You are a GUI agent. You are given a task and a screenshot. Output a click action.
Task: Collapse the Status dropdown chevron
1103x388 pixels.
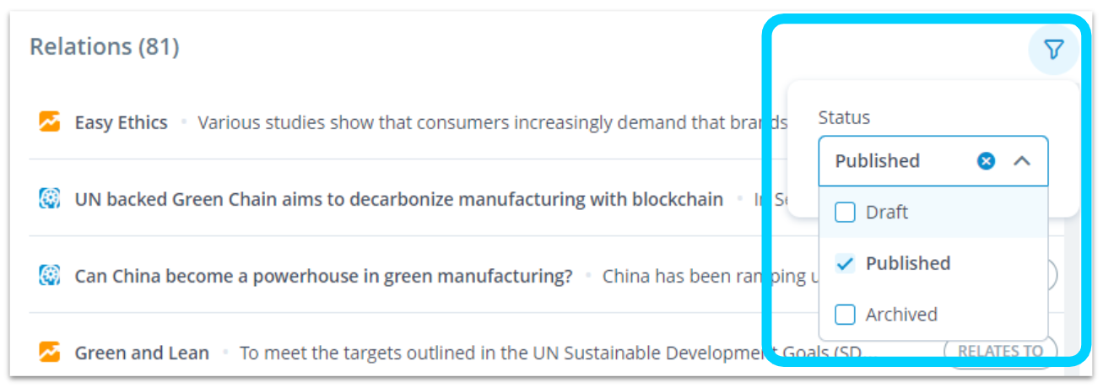click(x=1021, y=161)
